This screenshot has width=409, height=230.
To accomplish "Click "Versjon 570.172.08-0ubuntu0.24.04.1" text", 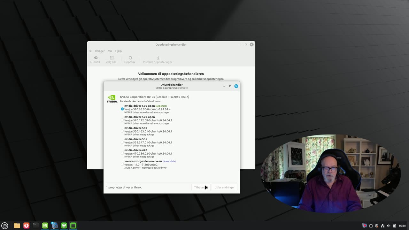I will tap(148, 120).
